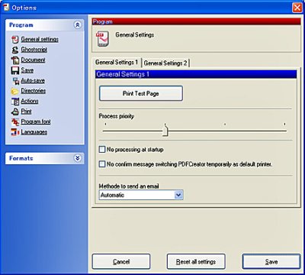Close the Options dialog window
Image resolution: width=305 pixels, height=275 pixels.
(x=297, y=8)
